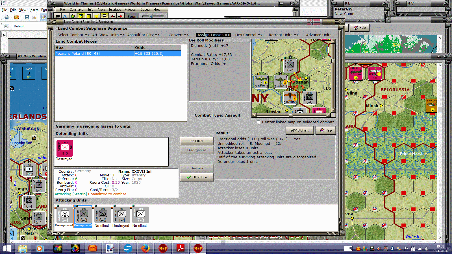The image size is (452, 254).
Task: Open the 2-D-10 Charts button
Action: pyautogui.click(x=300, y=130)
